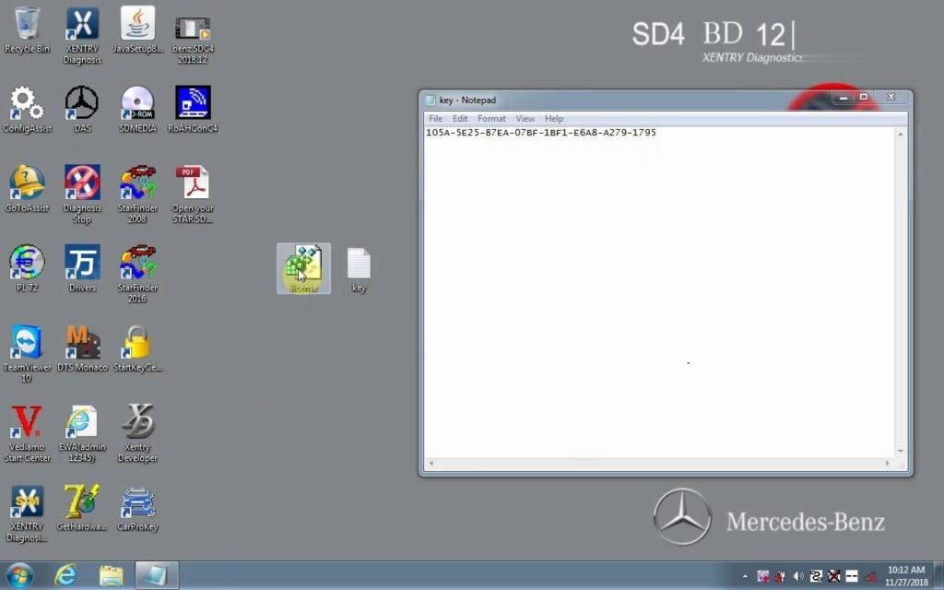Select the RoAHConC4 desktop icon

tap(193, 110)
